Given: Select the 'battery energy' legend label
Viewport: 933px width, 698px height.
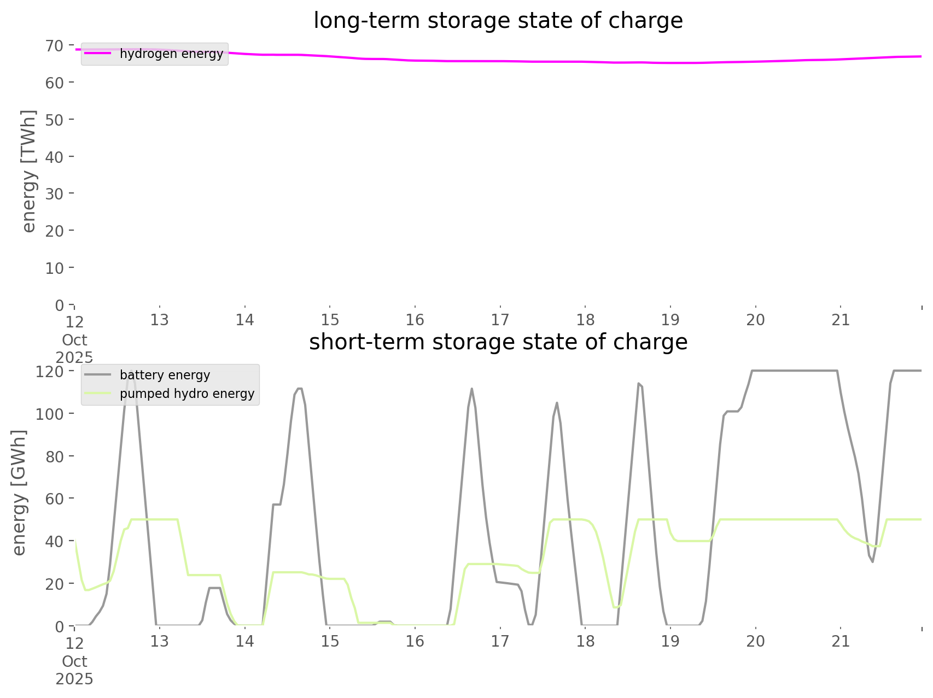Looking at the screenshot, I should click(165, 375).
